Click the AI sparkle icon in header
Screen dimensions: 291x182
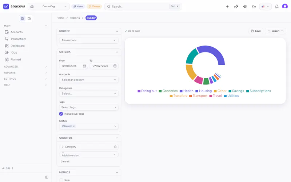pyautogui.click(x=236, y=7)
